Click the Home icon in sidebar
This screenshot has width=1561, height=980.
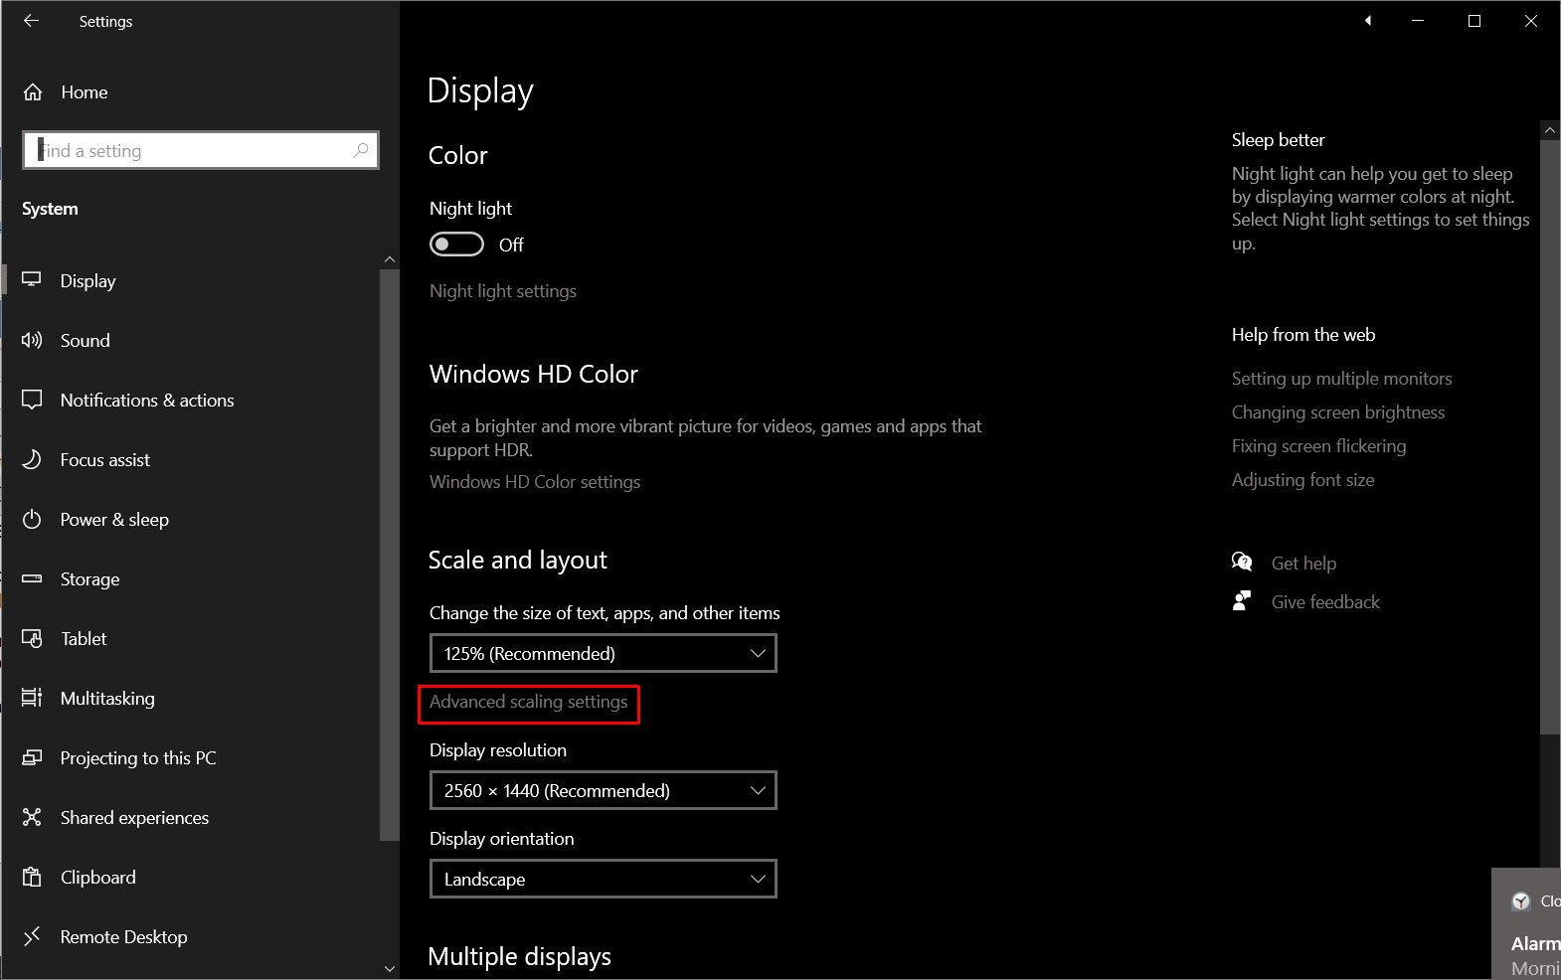point(33,92)
